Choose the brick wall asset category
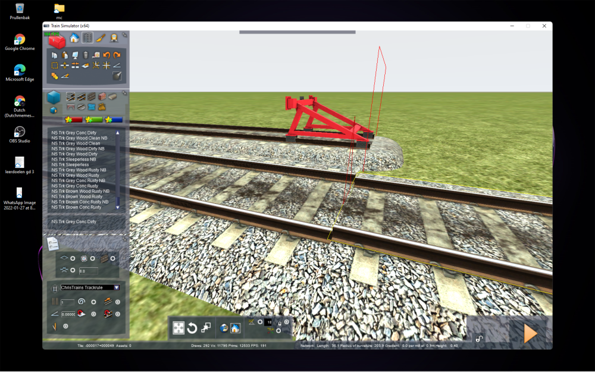Viewport: 595px width, 372px height. [x=102, y=96]
